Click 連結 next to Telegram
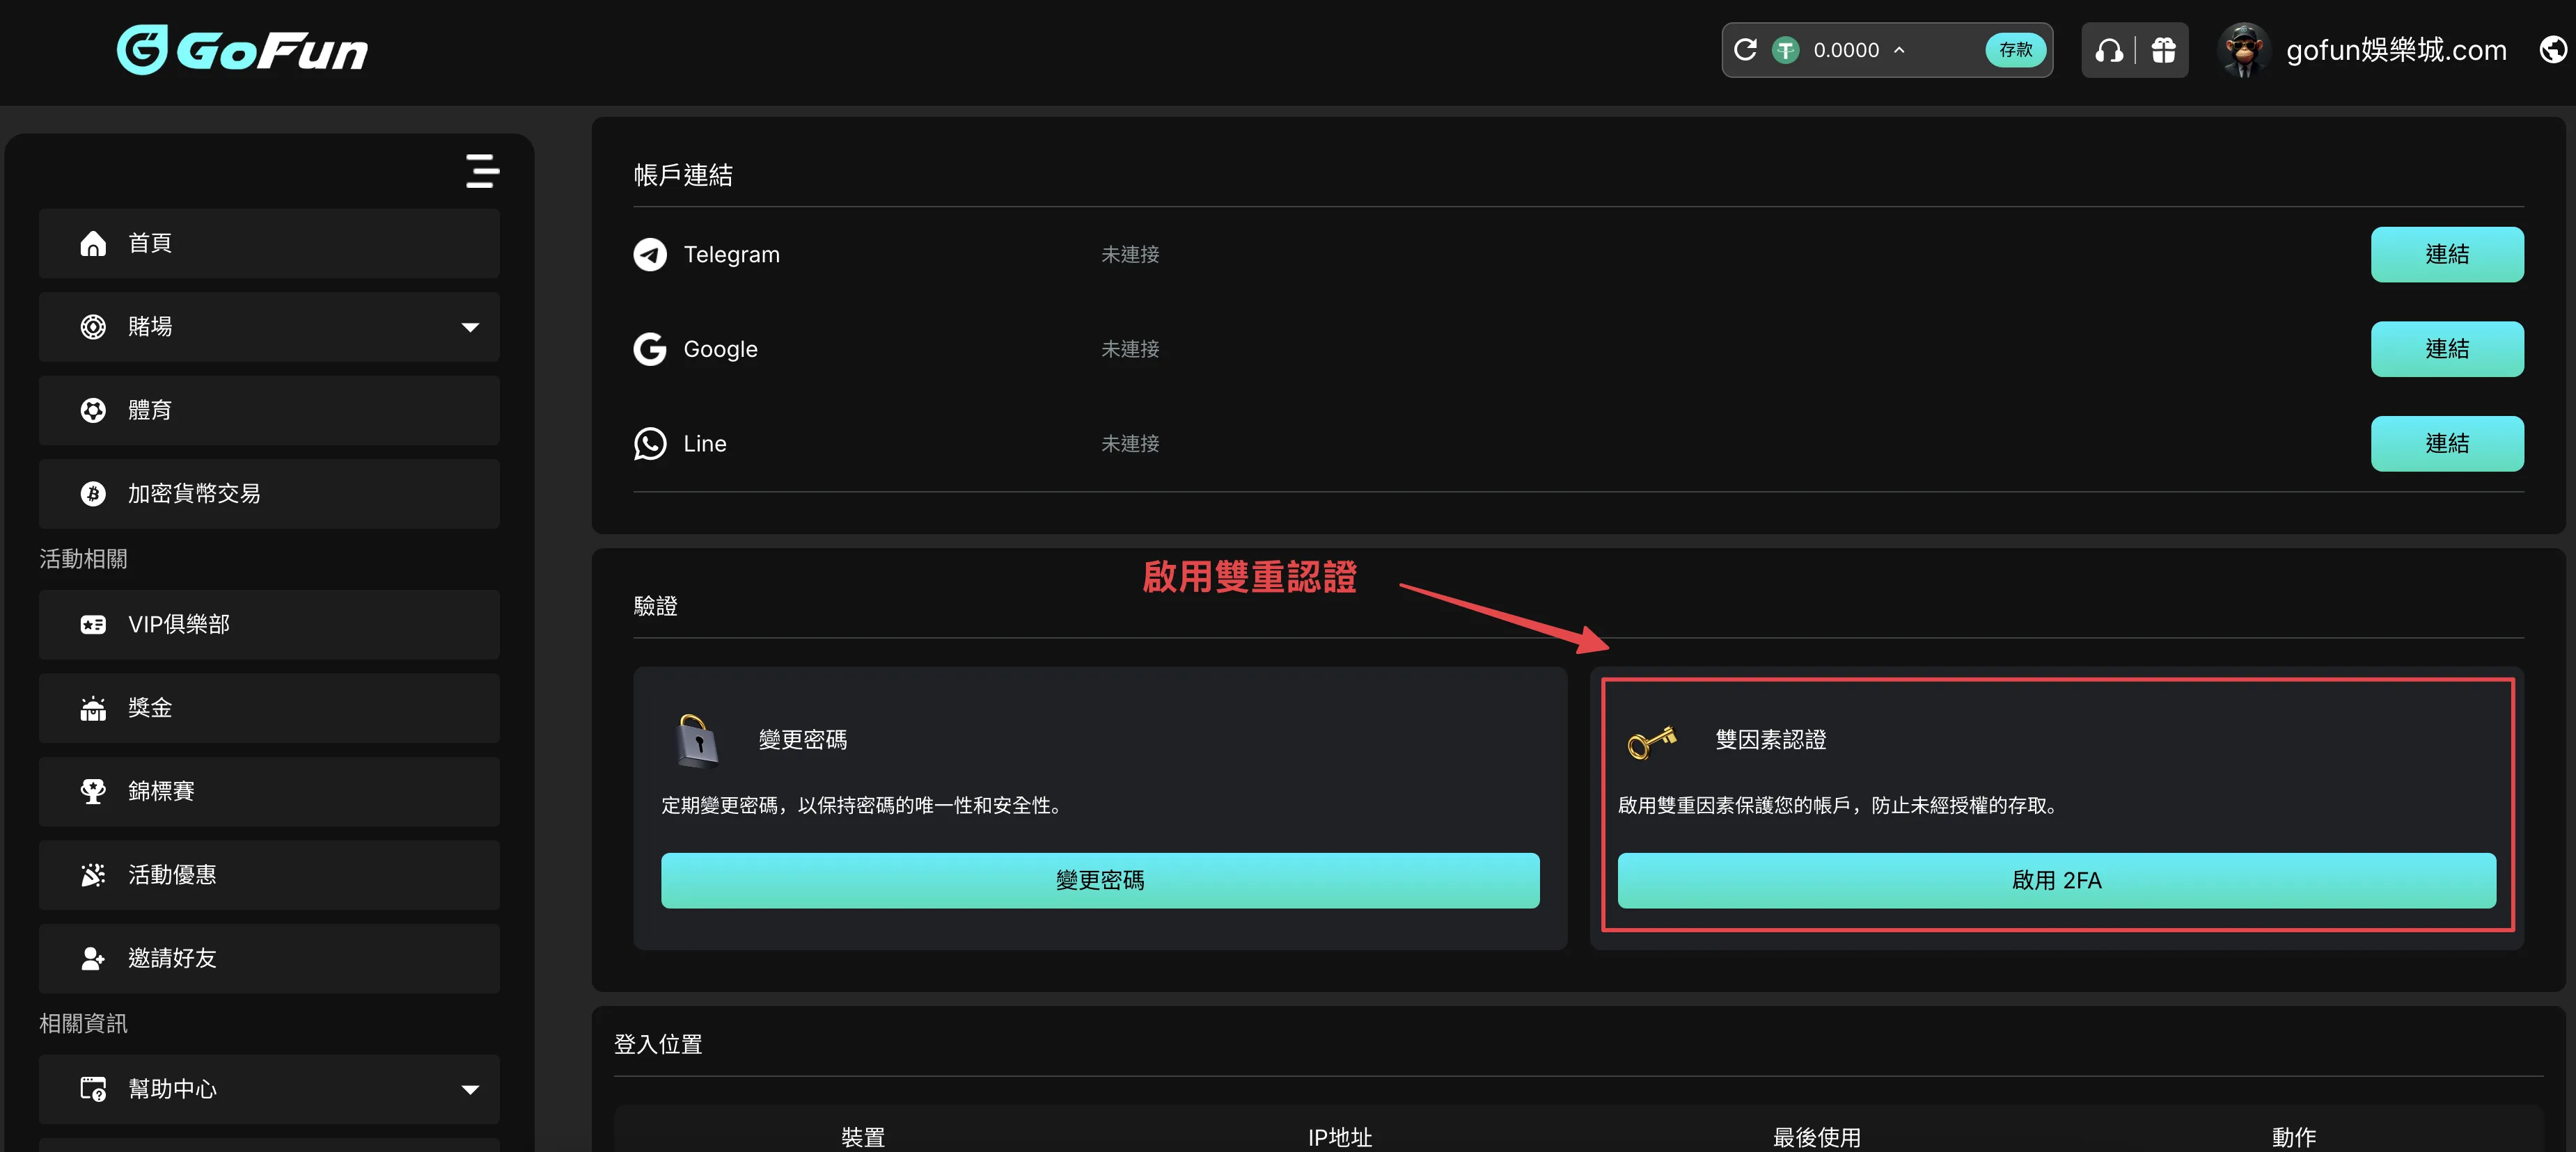 point(2447,255)
